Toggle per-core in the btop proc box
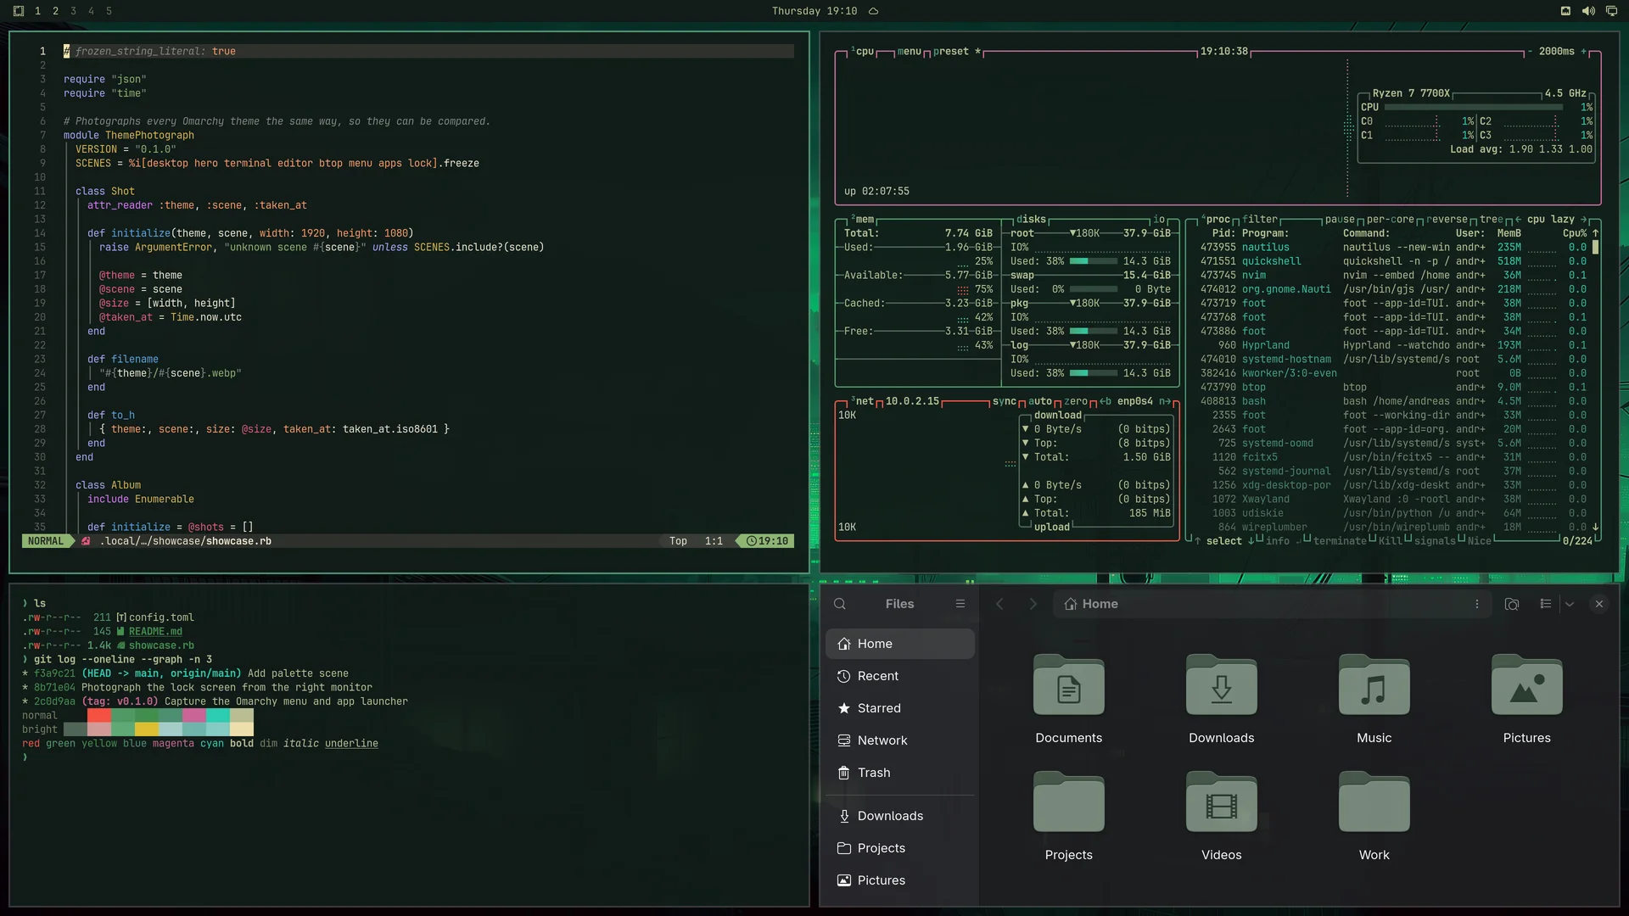The height and width of the screenshot is (916, 1629). pyautogui.click(x=1391, y=220)
